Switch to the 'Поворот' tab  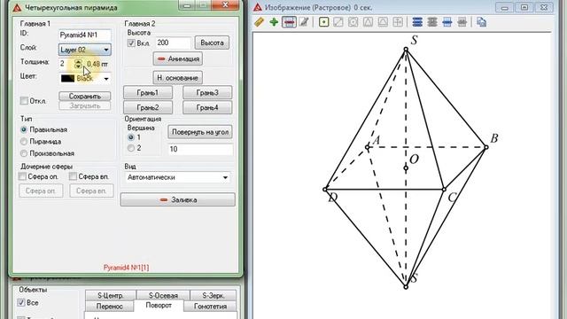pos(159,305)
